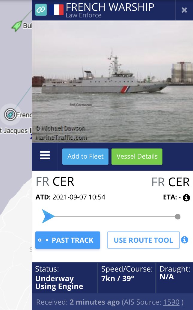Click the French flag icon

click(56, 10)
